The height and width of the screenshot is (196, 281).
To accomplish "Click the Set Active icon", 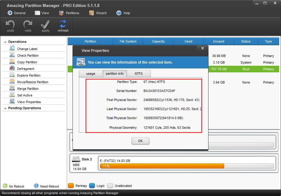I will tap(12, 94).
